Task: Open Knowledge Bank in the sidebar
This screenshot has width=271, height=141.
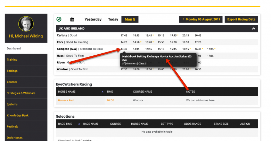Action: point(17,115)
